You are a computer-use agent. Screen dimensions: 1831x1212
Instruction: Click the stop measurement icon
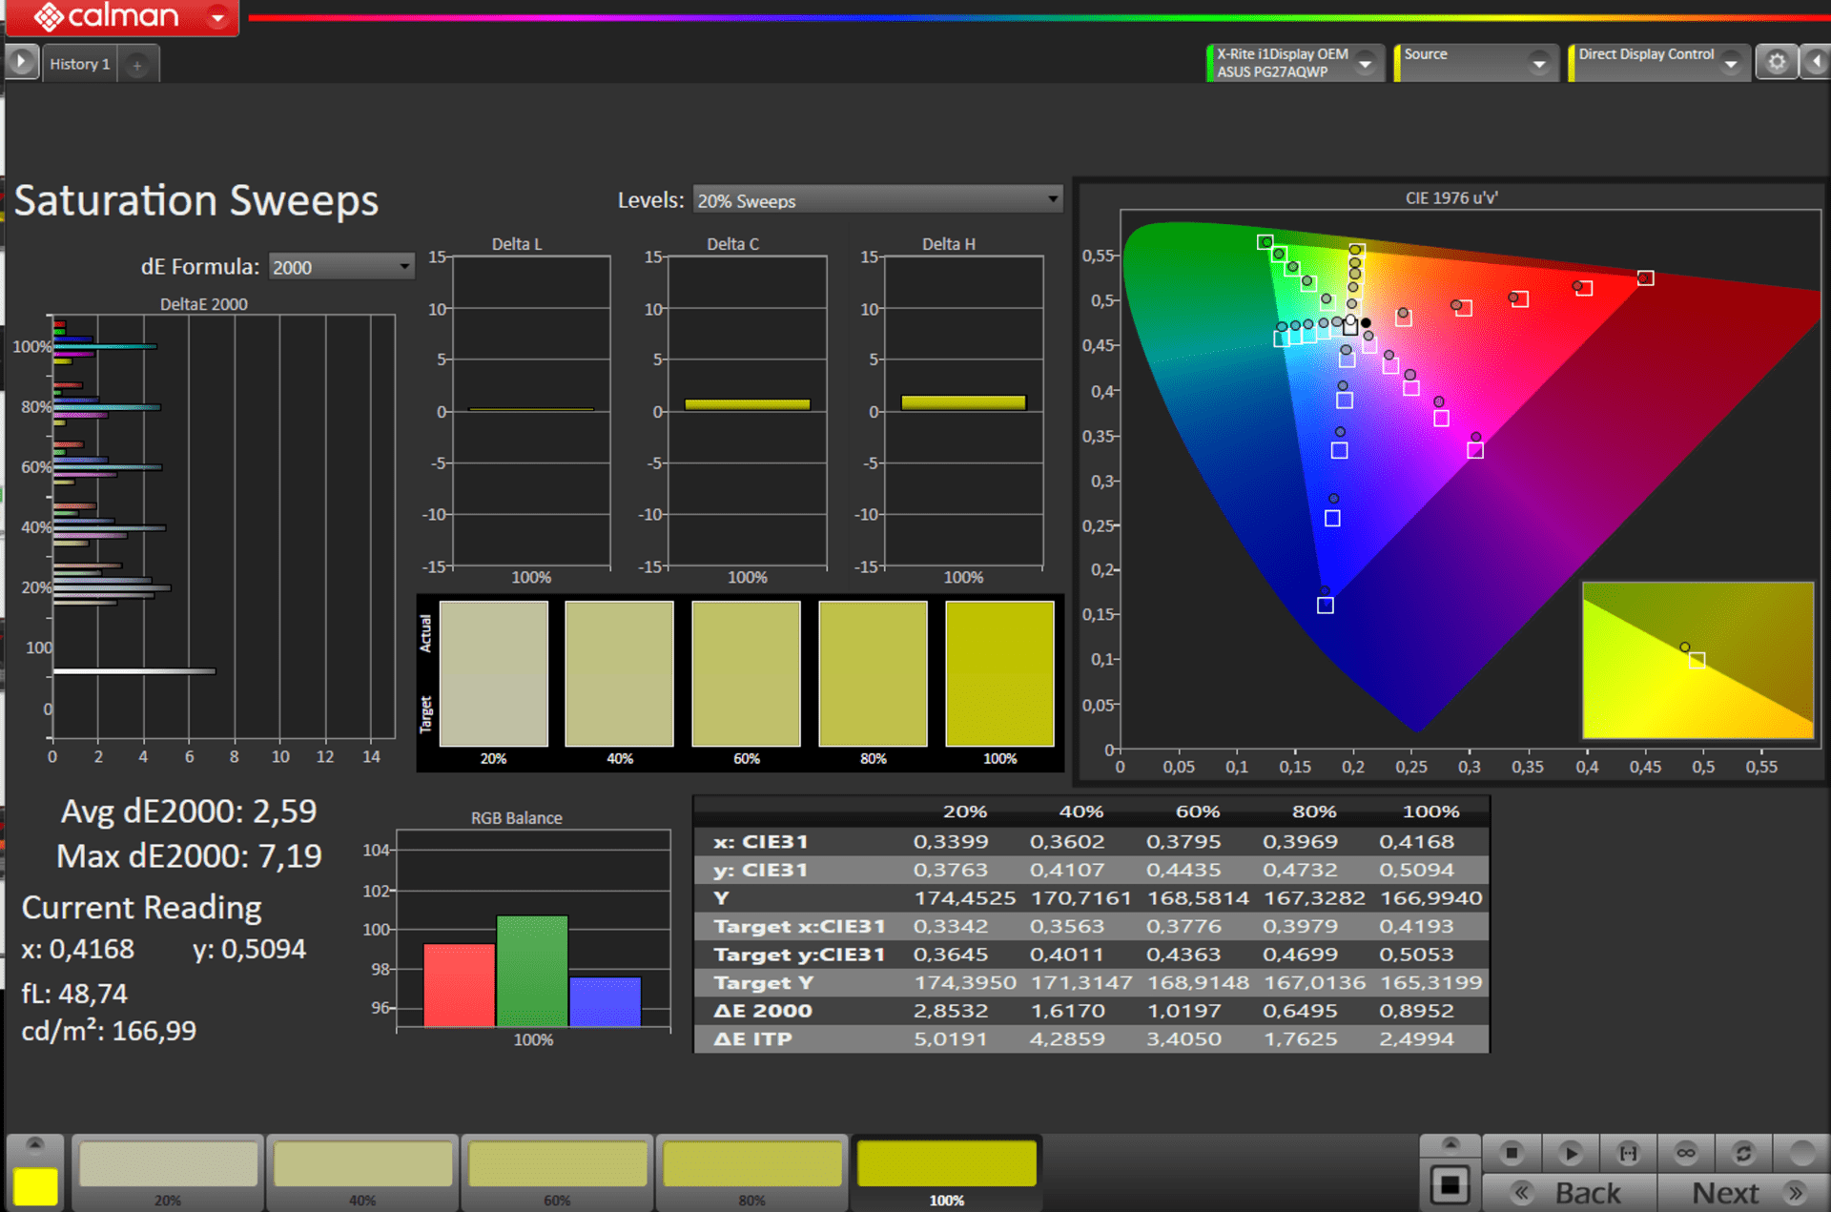pyautogui.click(x=1512, y=1153)
